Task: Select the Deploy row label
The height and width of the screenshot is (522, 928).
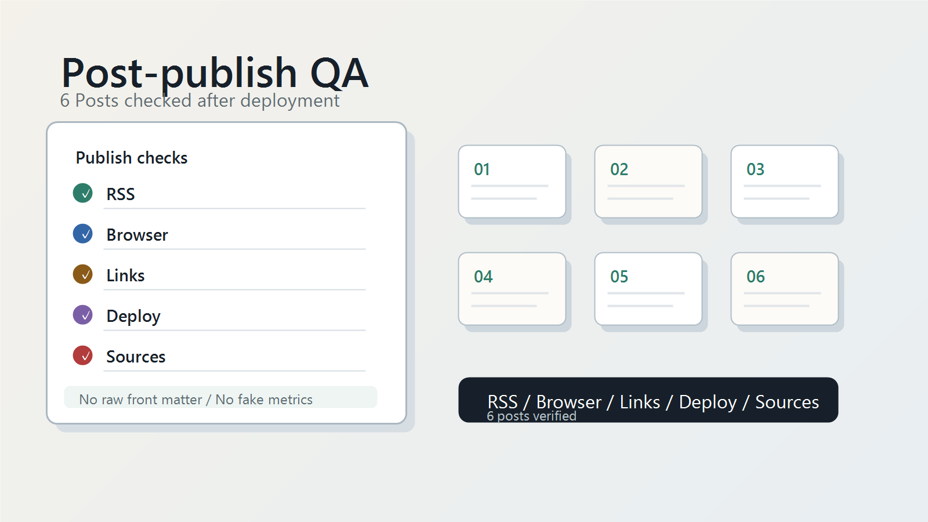Action: 133,317
